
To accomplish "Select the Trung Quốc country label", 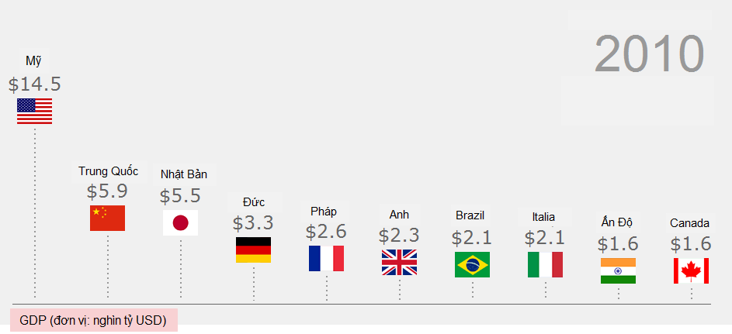I will click(x=108, y=170).
